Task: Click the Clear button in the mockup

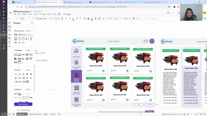Action: [x=139, y=104]
